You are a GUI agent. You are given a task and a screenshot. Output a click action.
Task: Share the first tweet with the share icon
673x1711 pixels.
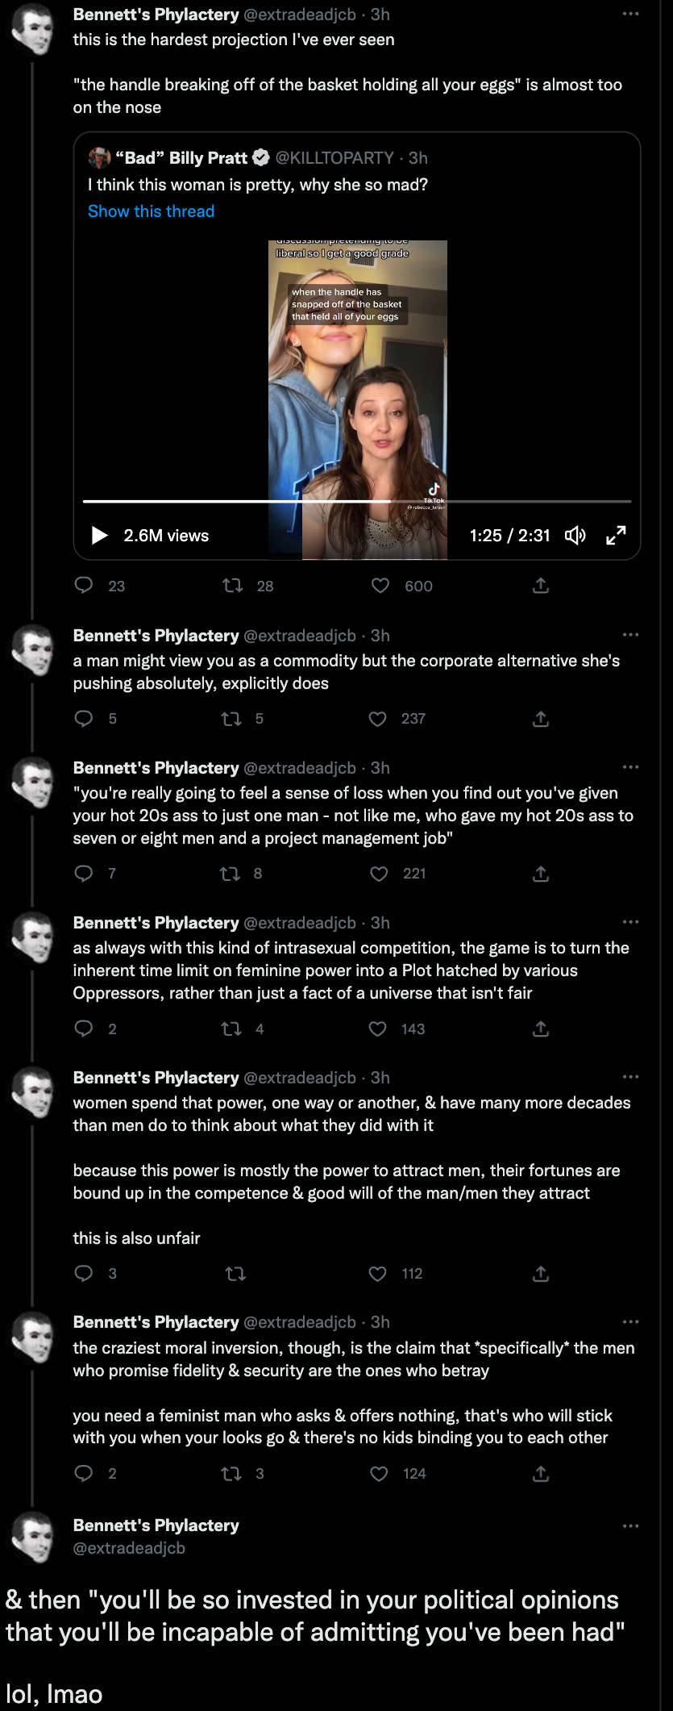541,586
